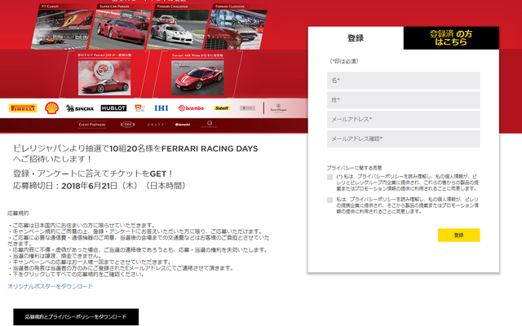Click the Bianchi partner logo
The image size is (522, 326).
click(x=183, y=125)
